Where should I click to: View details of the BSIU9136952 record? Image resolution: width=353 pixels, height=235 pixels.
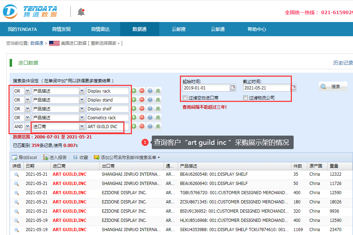[x=16, y=211]
